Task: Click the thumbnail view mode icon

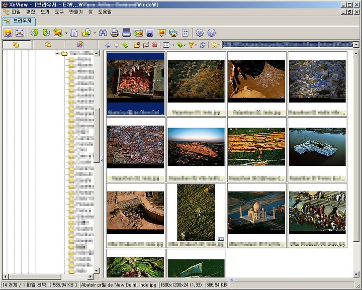Action: 166,45
